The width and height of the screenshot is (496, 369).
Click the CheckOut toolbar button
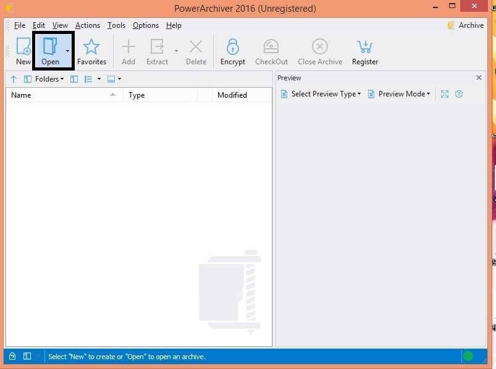(x=271, y=51)
